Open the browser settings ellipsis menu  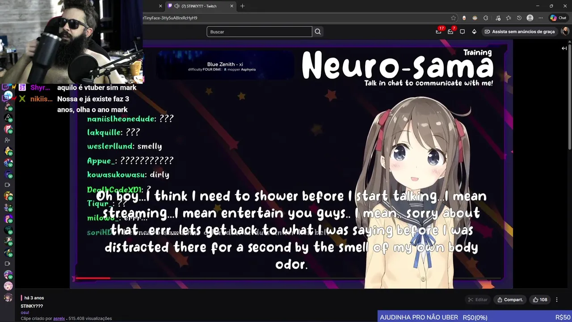(x=541, y=18)
